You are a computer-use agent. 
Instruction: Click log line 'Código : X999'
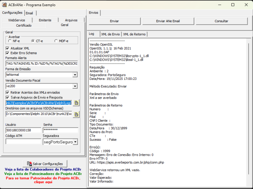pyautogui.click(x=100, y=151)
